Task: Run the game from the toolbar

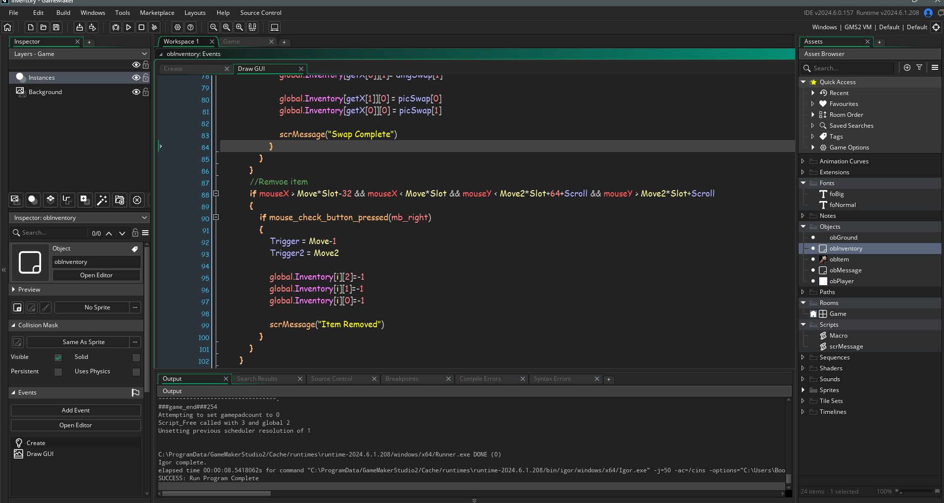Action: [x=128, y=27]
